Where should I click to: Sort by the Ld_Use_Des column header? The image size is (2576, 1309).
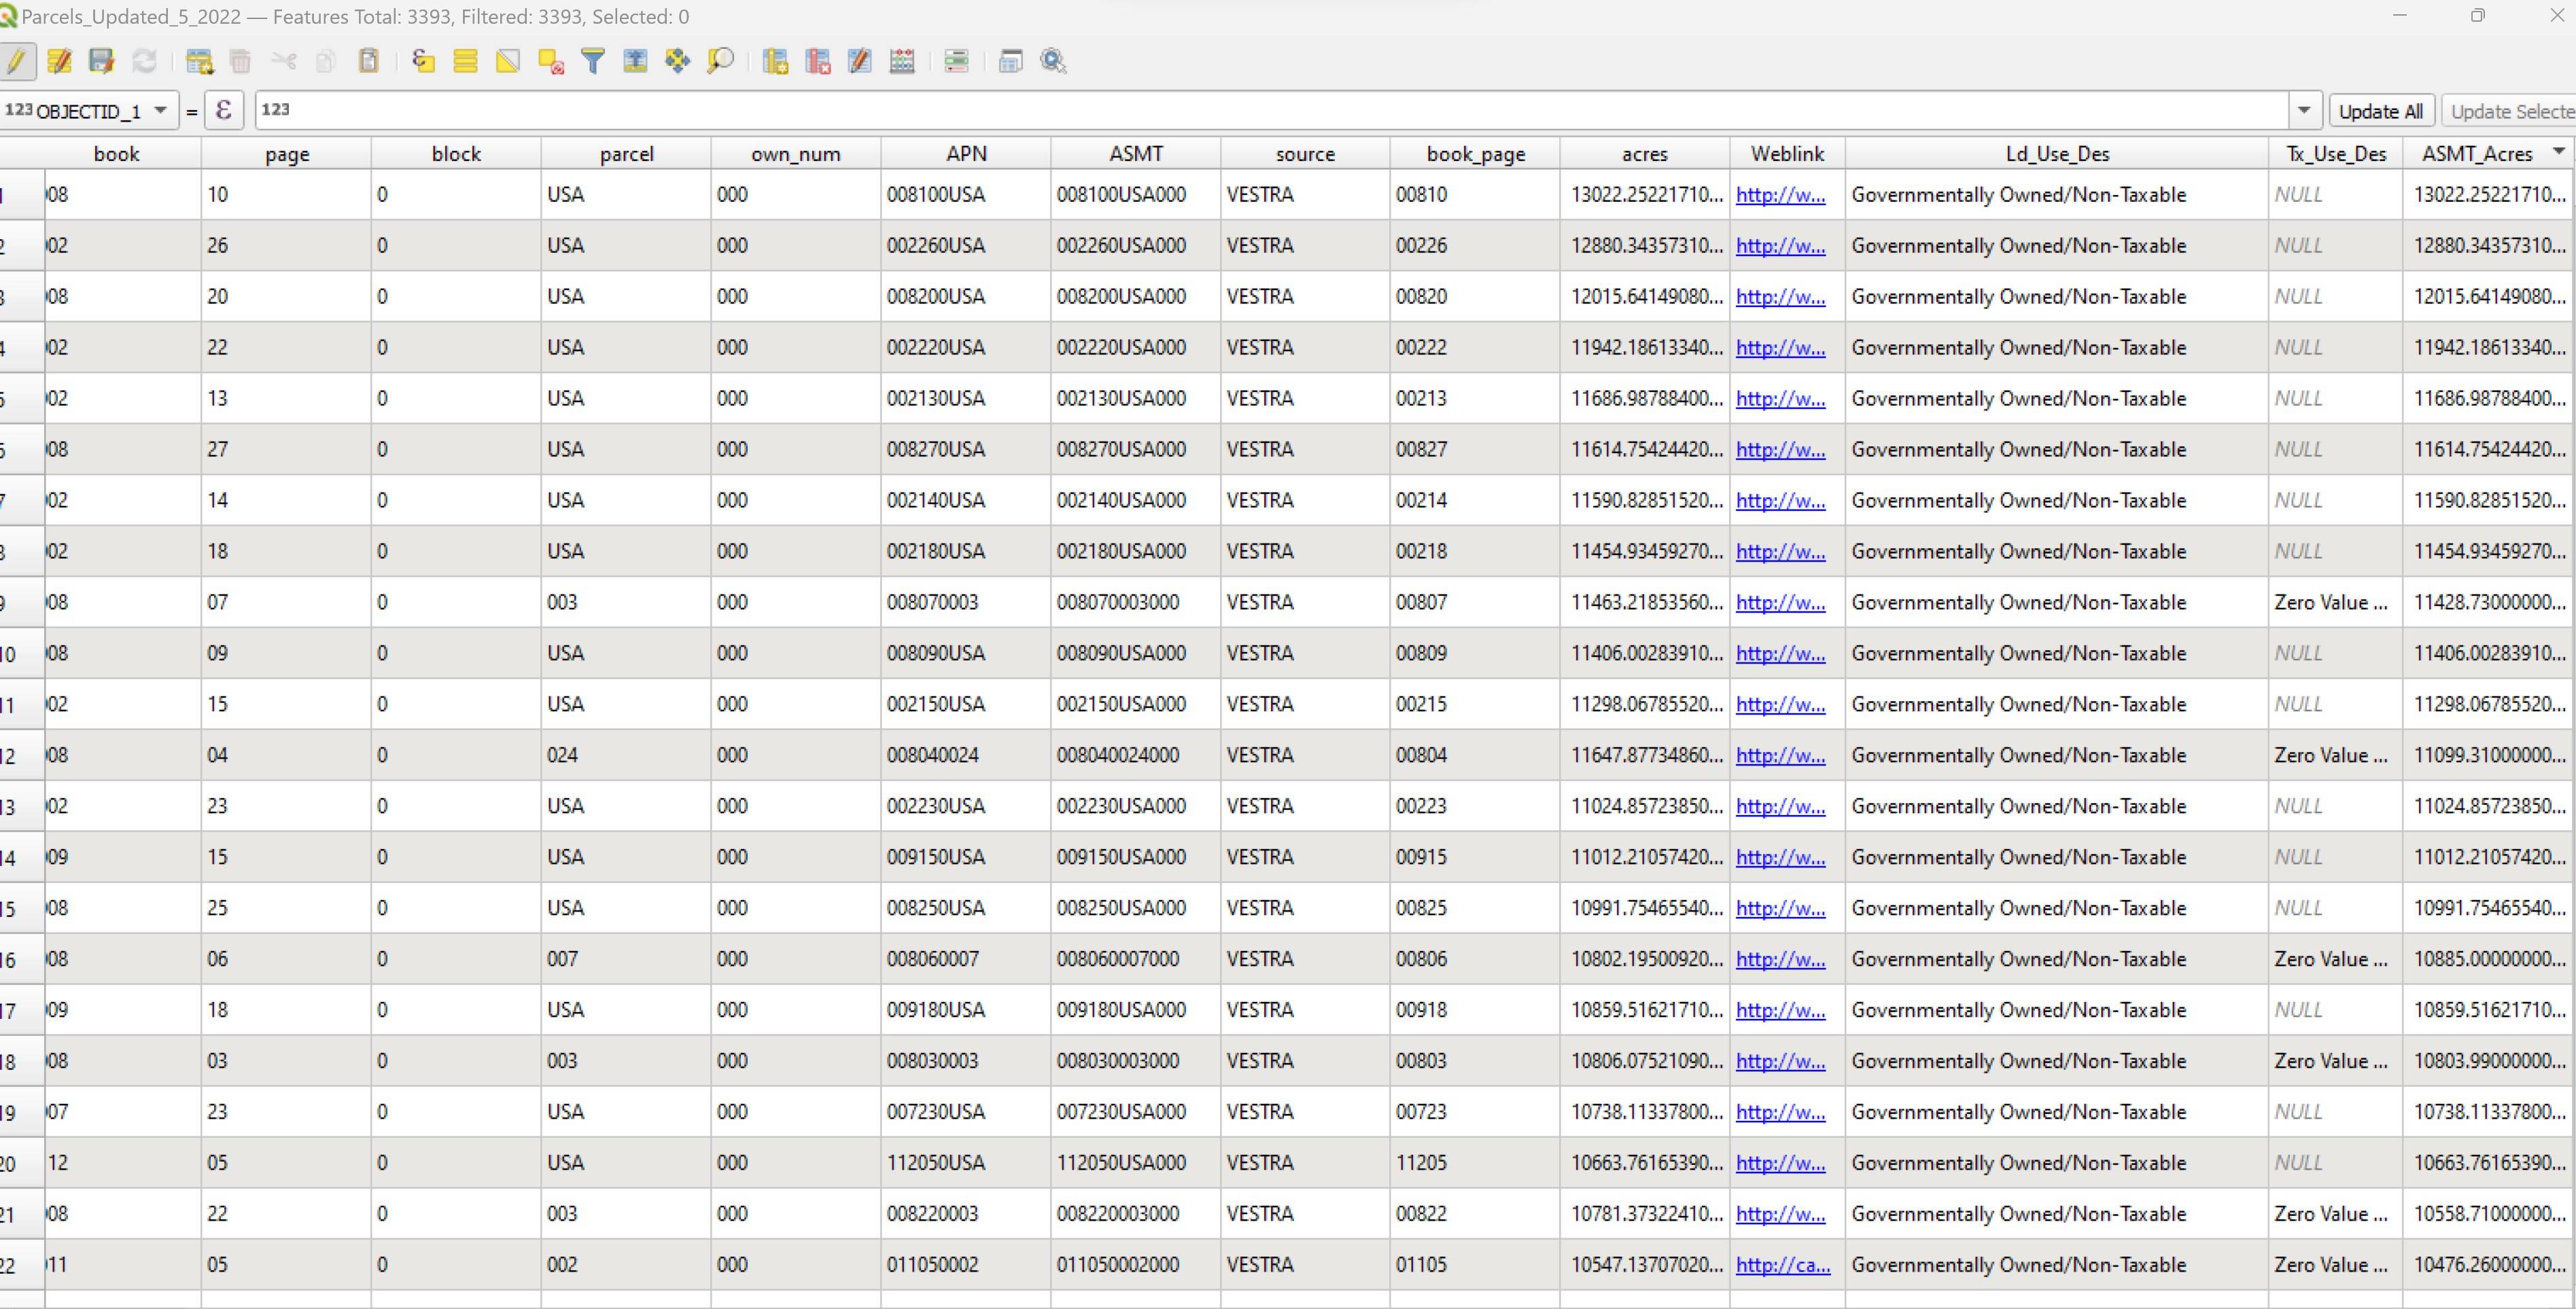[x=2057, y=154]
